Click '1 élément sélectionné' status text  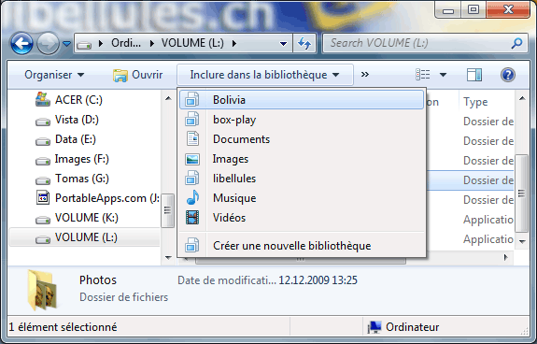click(x=63, y=327)
